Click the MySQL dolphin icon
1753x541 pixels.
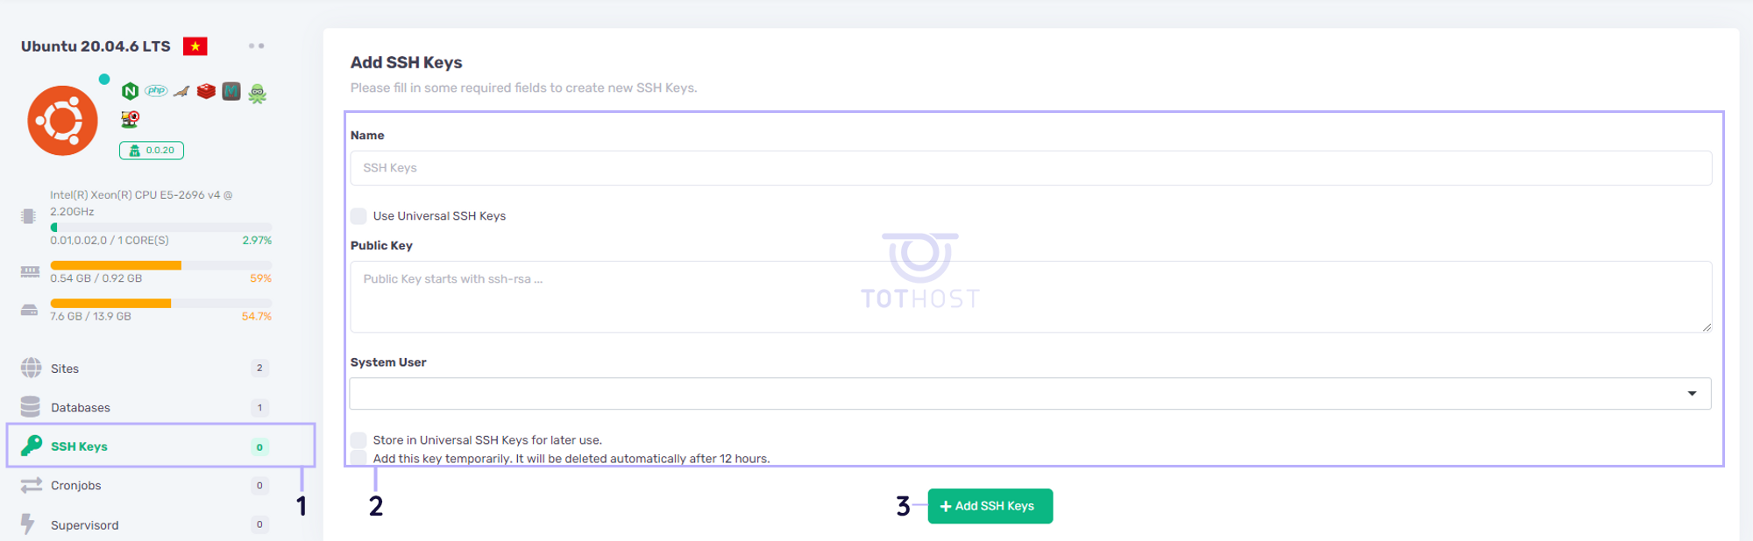[x=181, y=91]
